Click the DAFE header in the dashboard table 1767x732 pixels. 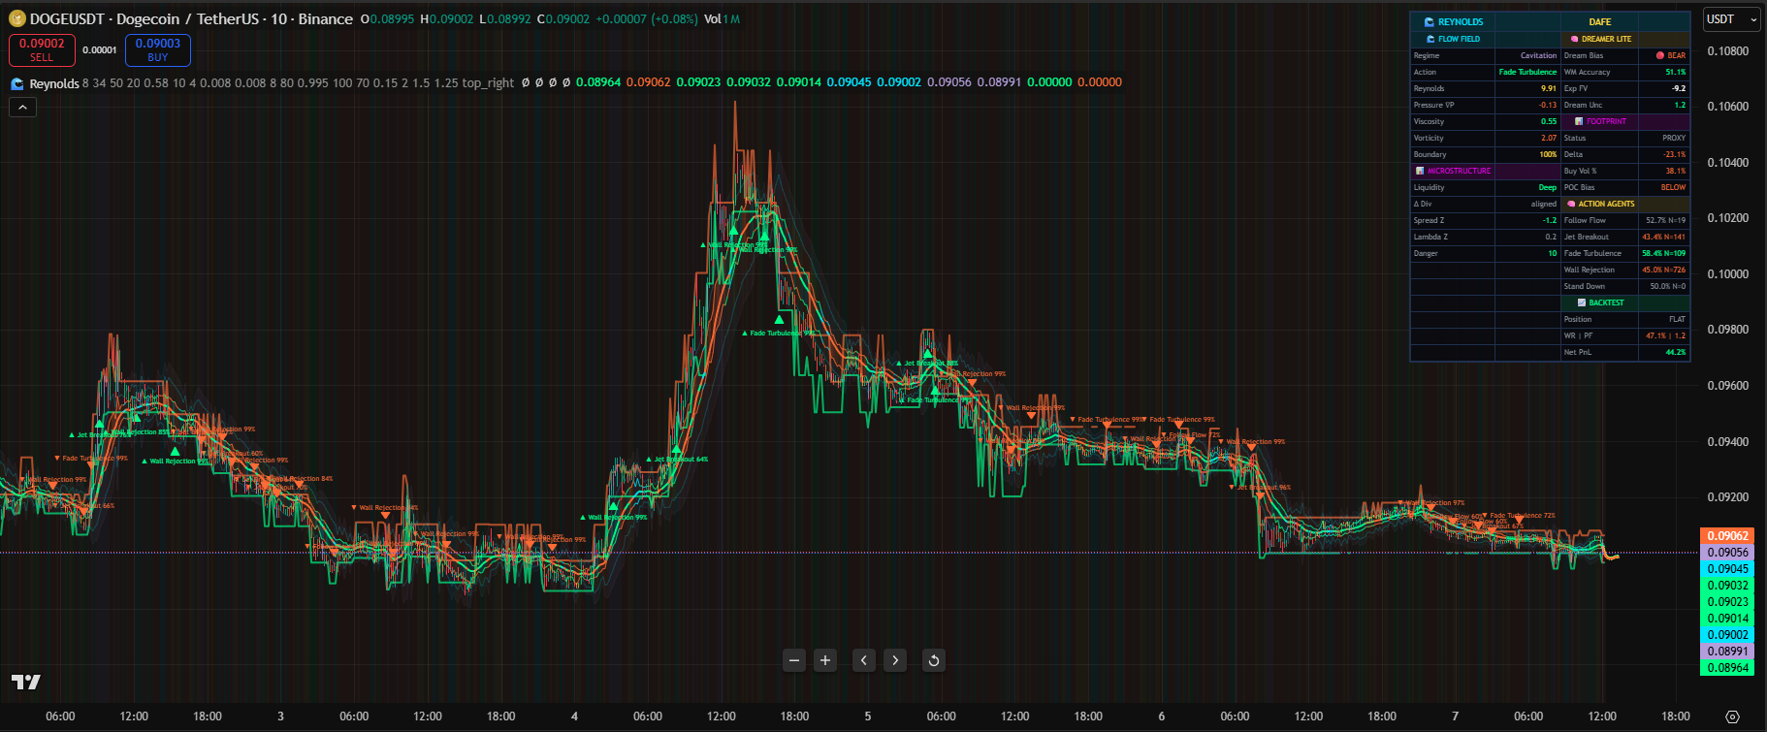pyautogui.click(x=1600, y=21)
